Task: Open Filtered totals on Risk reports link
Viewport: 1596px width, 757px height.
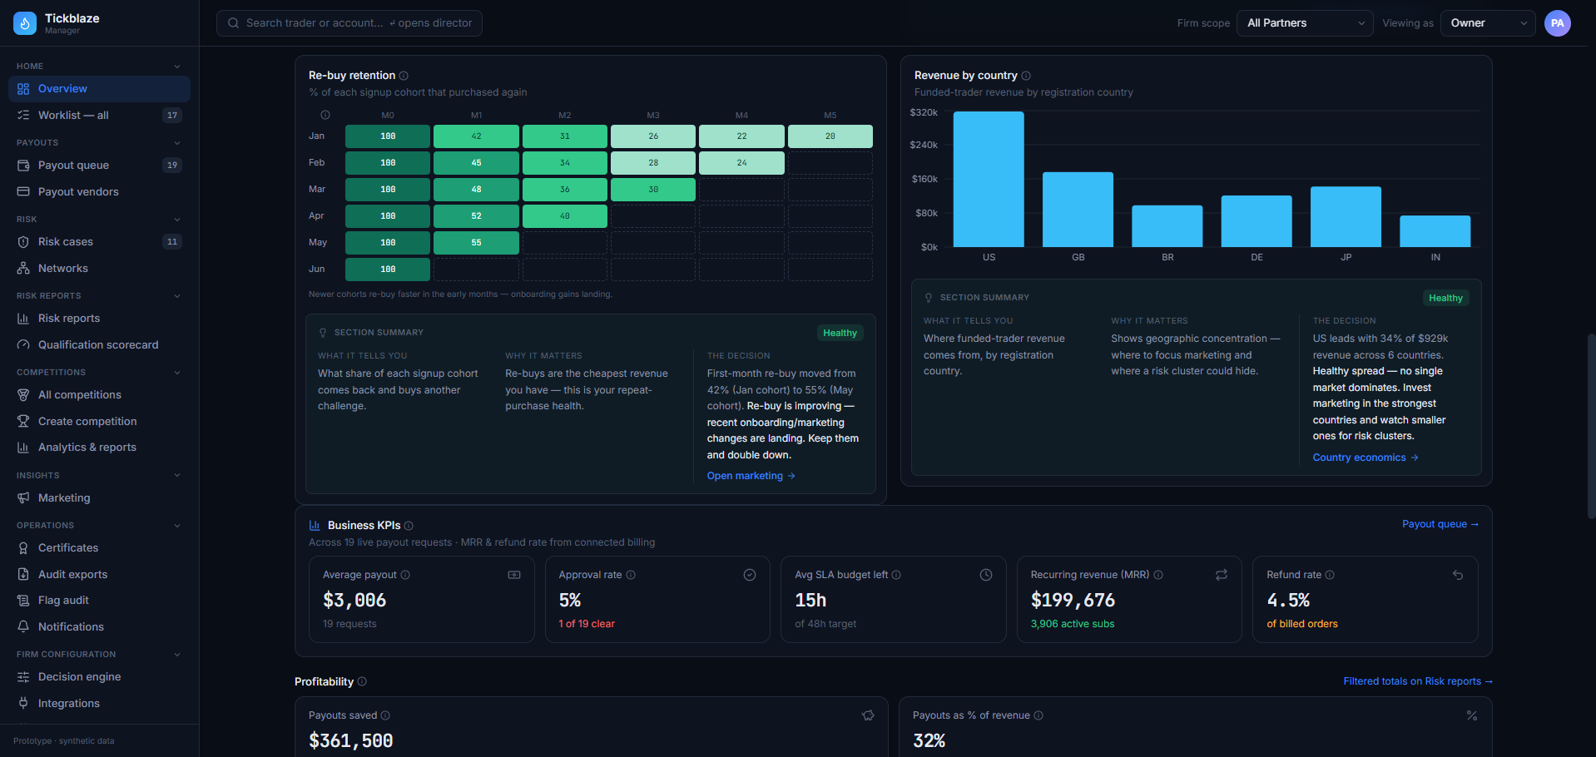Action: (x=1418, y=681)
